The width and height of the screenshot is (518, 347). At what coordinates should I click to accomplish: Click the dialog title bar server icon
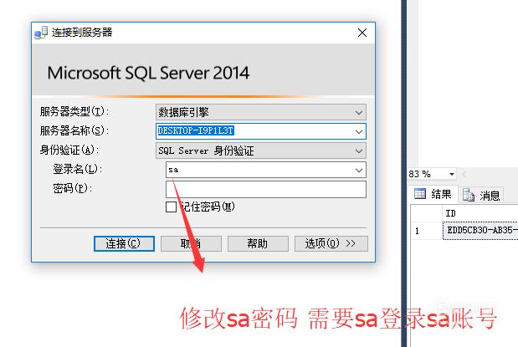tap(41, 33)
